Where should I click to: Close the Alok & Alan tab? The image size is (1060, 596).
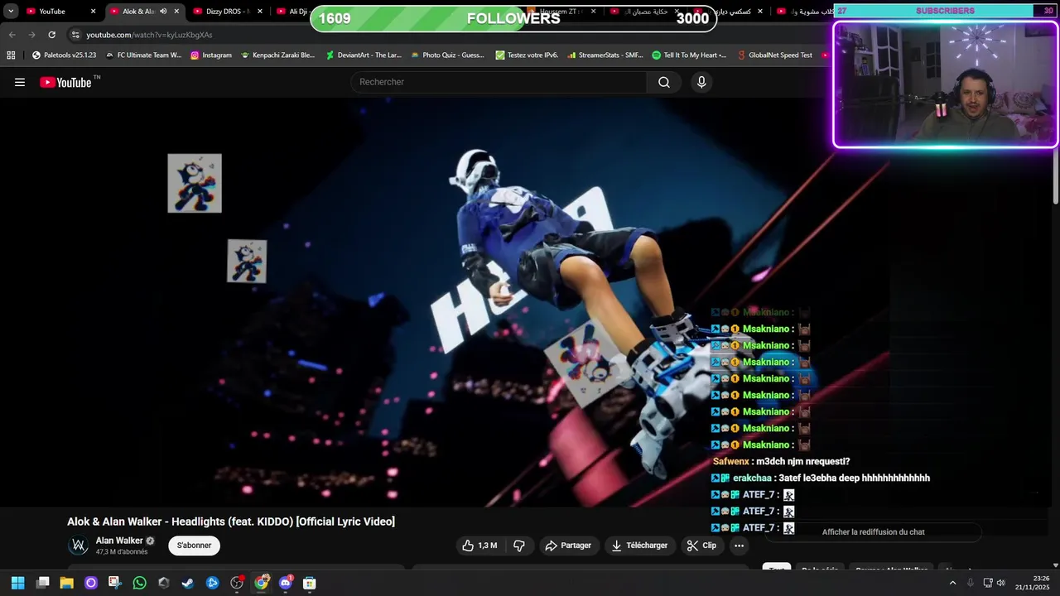176,12
